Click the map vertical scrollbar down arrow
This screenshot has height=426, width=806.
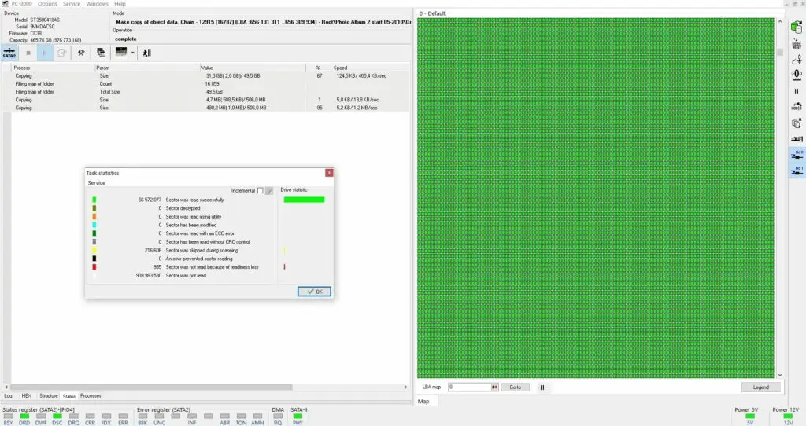point(780,375)
